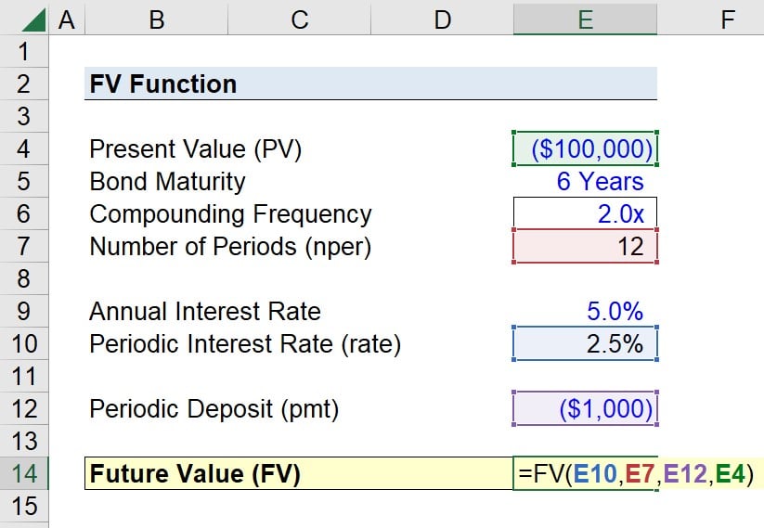Select the 2.5% periodic interest rate cell
This screenshot has width=764, height=528.
[x=585, y=344]
